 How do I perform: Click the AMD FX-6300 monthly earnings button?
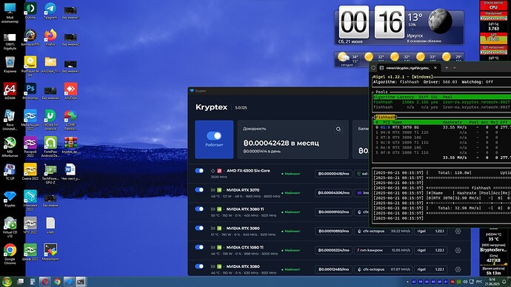[333, 174]
